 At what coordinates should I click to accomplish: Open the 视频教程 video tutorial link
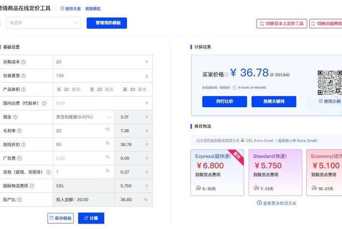point(93,9)
